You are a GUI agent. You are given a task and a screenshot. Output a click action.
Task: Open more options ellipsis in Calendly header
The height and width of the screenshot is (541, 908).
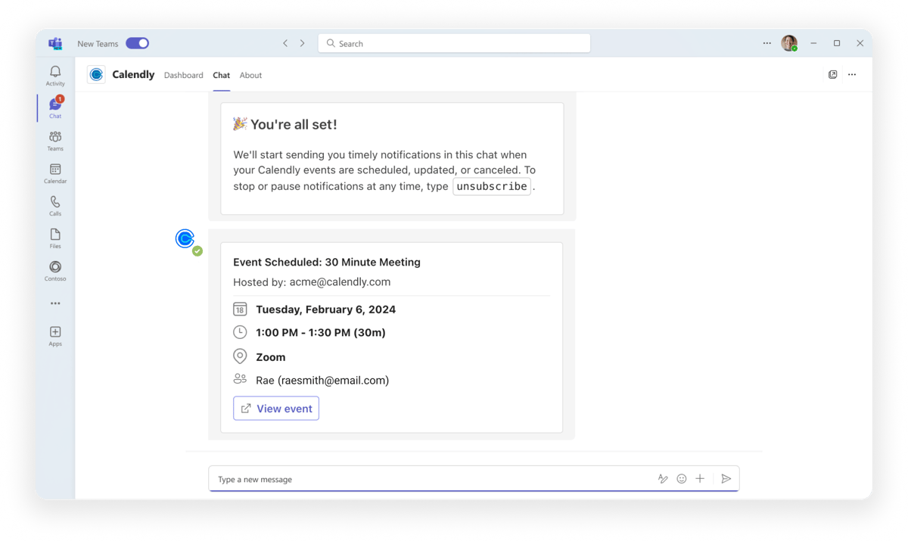click(852, 75)
